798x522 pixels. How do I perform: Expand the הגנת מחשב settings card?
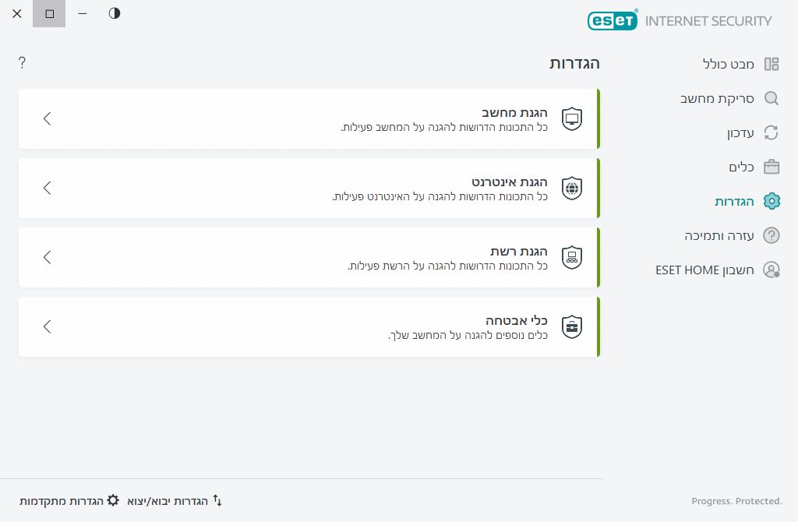coord(47,118)
